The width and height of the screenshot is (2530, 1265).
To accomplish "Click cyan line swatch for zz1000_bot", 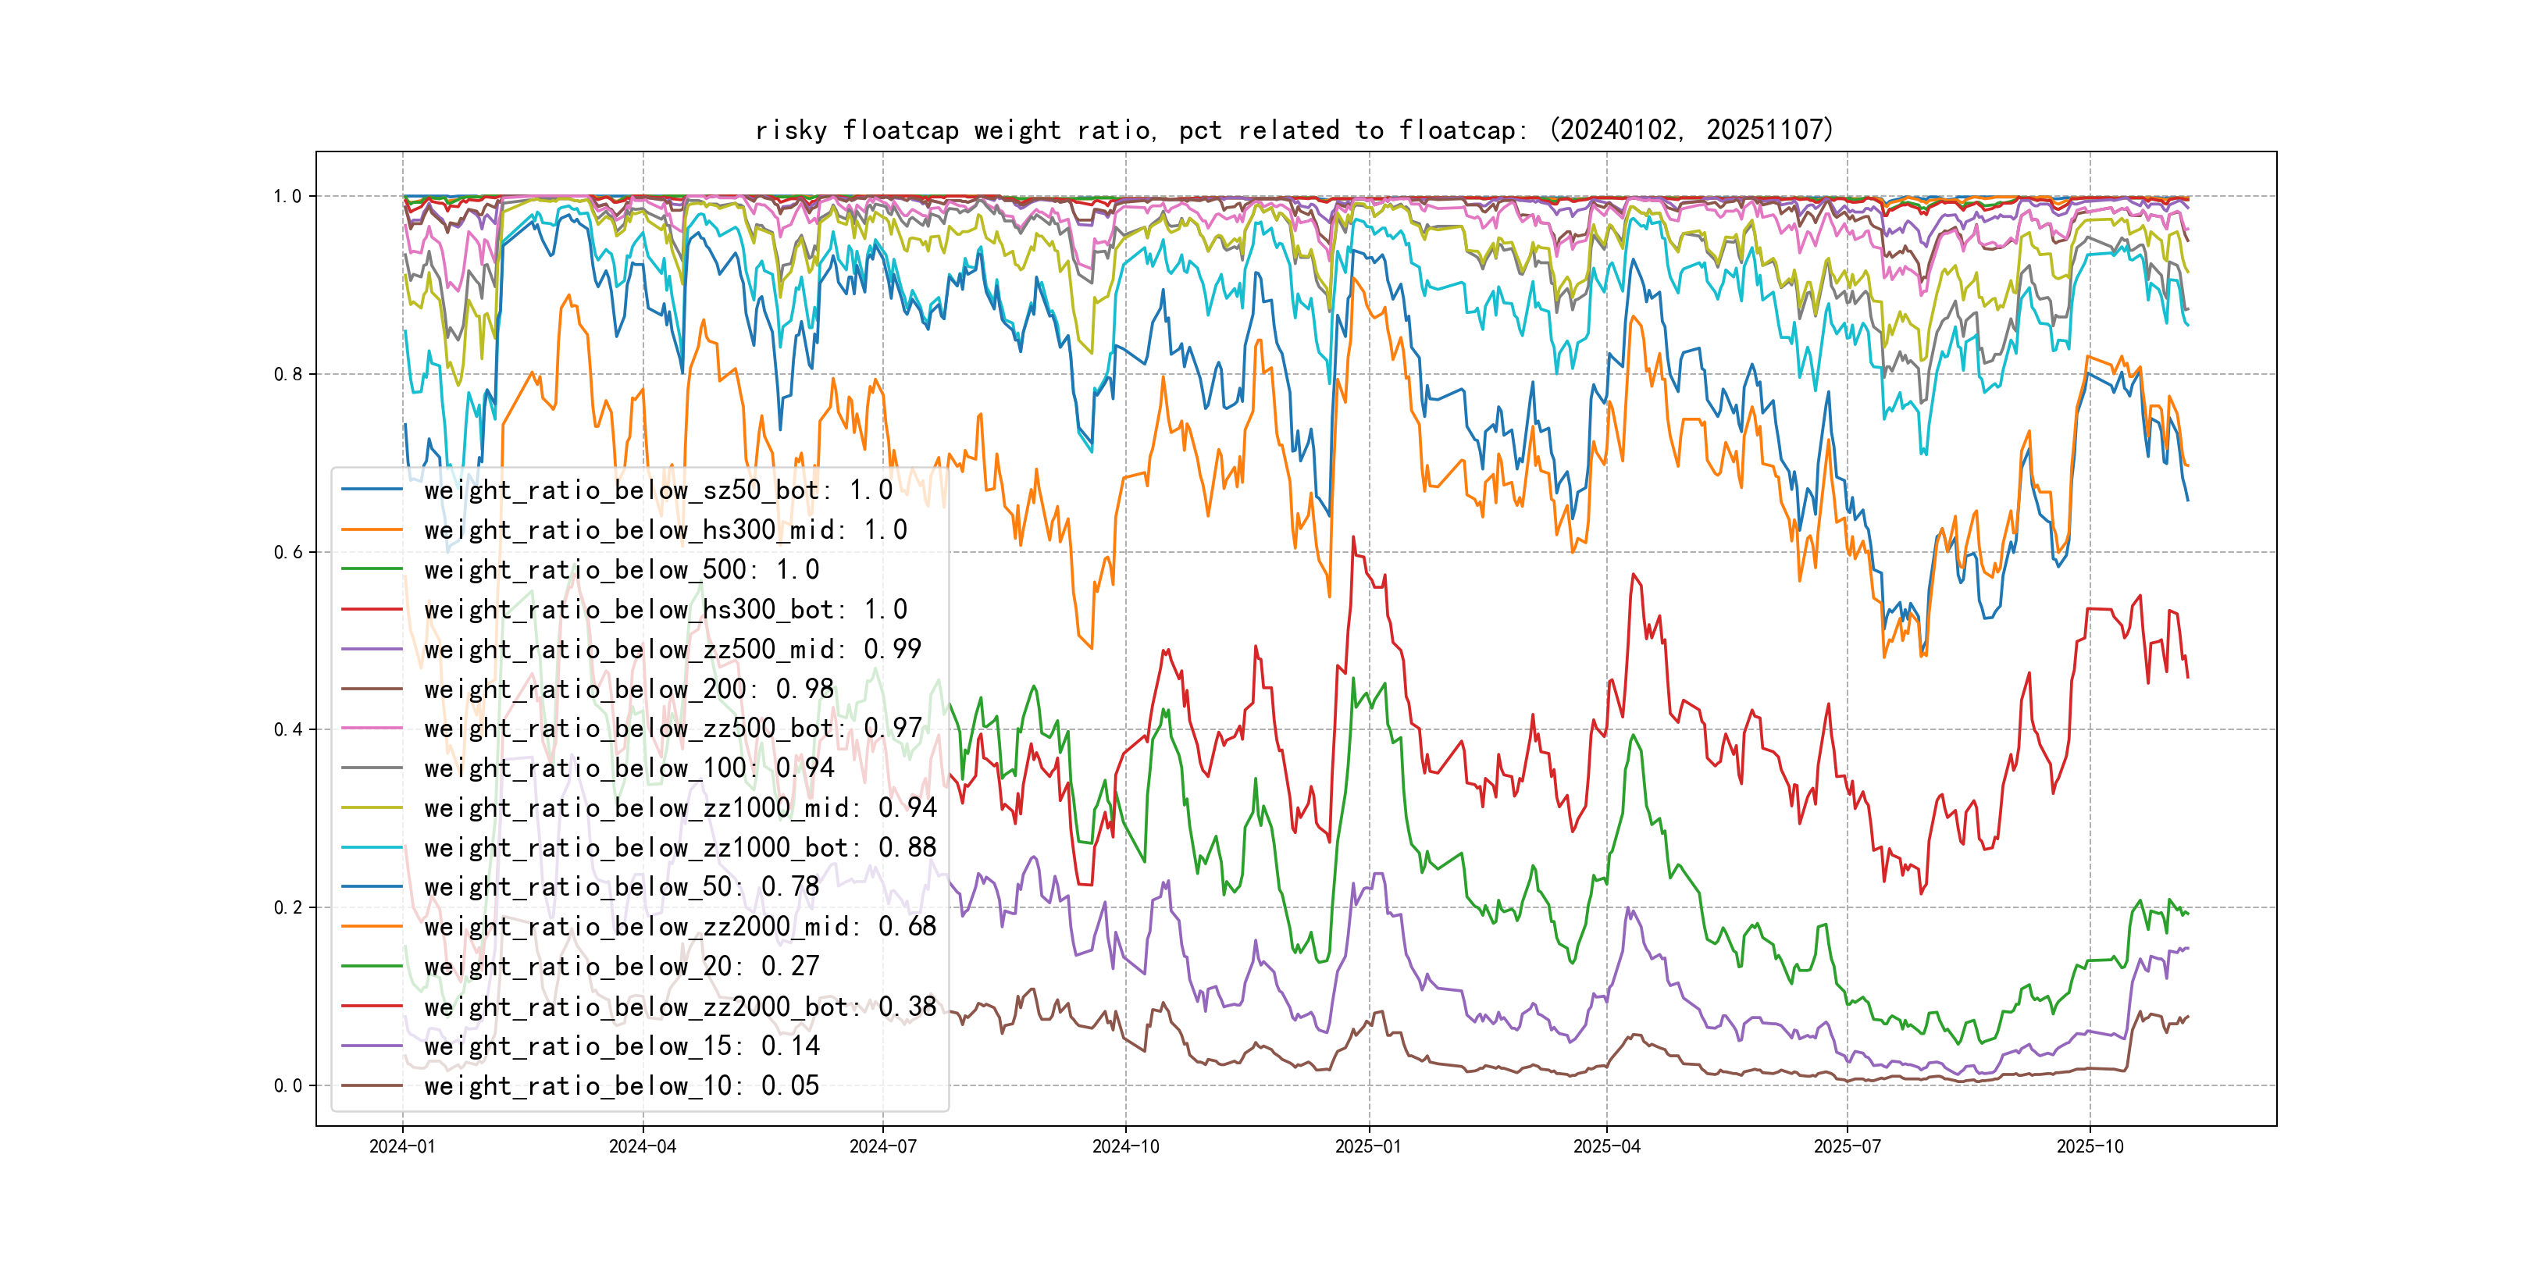I will pyautogui.click(x=372, y=847).
